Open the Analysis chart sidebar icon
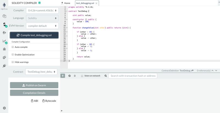The image size is (220, 113). click(x=5, y=41)
